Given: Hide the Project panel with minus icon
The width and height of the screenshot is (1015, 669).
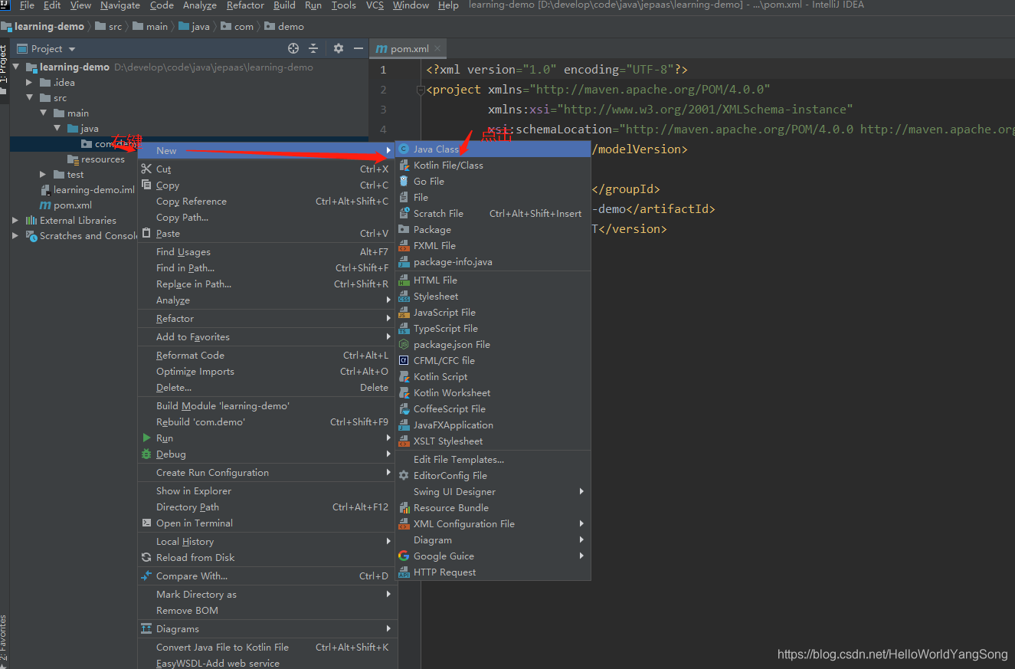Looking at the screenshot, I should 358,48.
